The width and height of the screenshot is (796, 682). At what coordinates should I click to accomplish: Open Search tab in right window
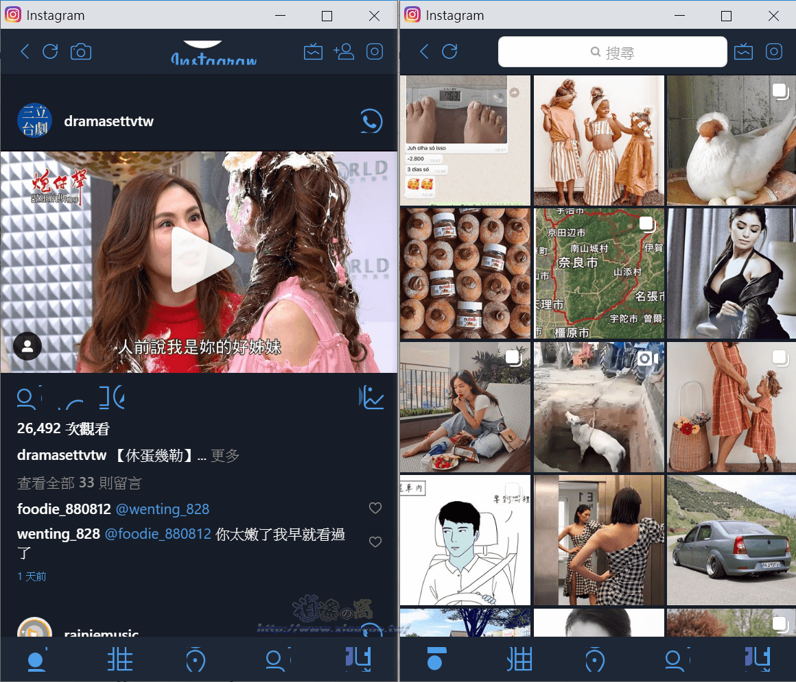point(519,659)
